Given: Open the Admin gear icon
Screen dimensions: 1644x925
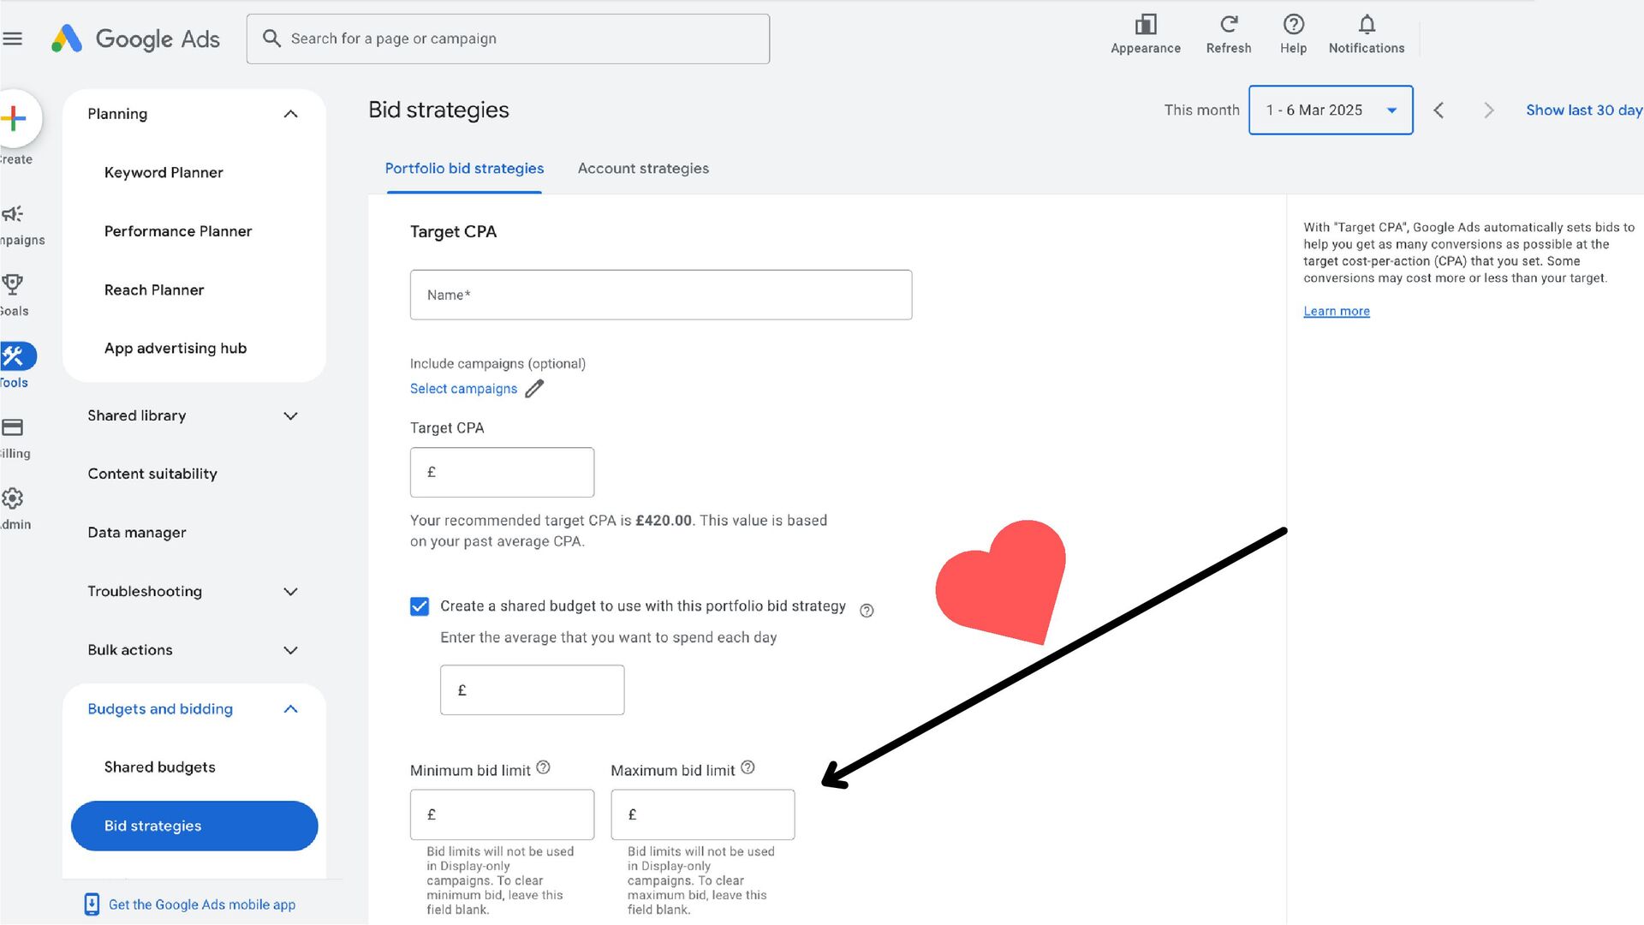Looking at the screenshot, I should (13, 498).
